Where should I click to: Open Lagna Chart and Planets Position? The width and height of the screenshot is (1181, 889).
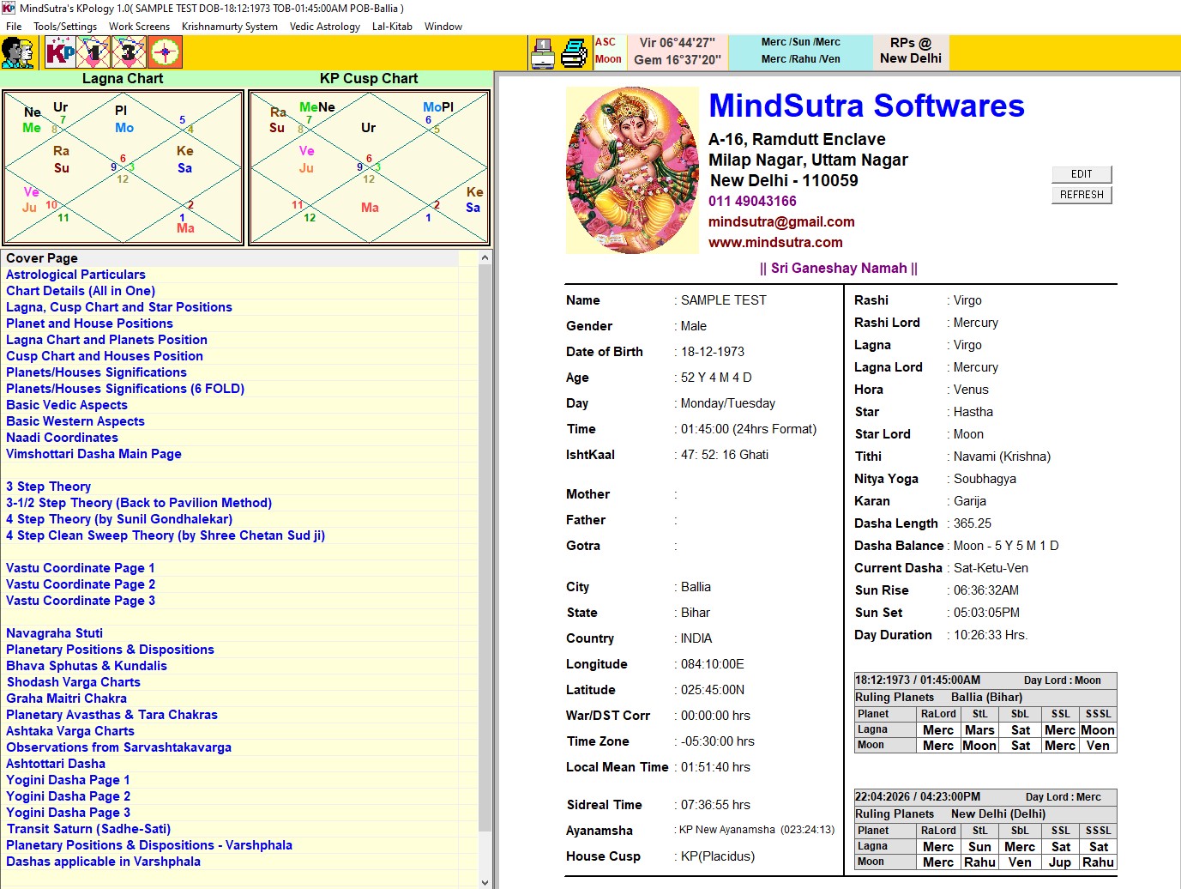(106, 340)
